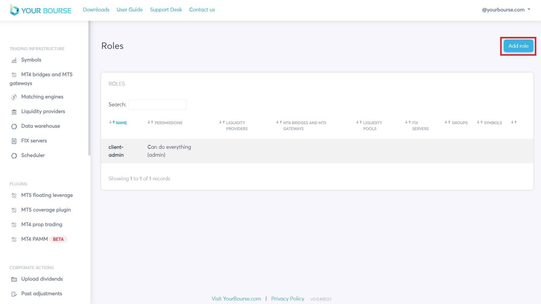This screenshot has width=541, height=304.
Task: Sort by FIX Servers column arrows
Action: (408, 122)
